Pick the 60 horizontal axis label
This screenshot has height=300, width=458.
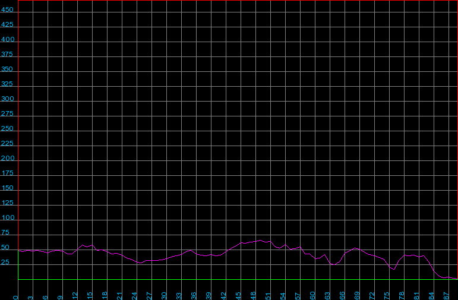[312, 296]
